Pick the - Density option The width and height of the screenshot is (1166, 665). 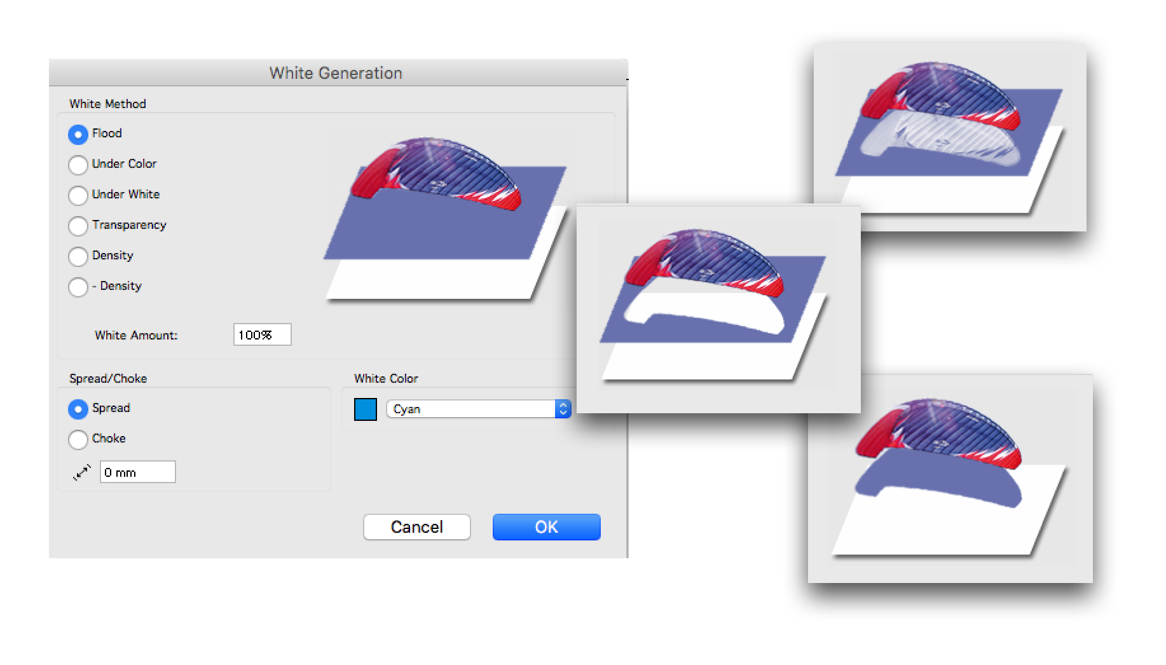pos(78,287)
